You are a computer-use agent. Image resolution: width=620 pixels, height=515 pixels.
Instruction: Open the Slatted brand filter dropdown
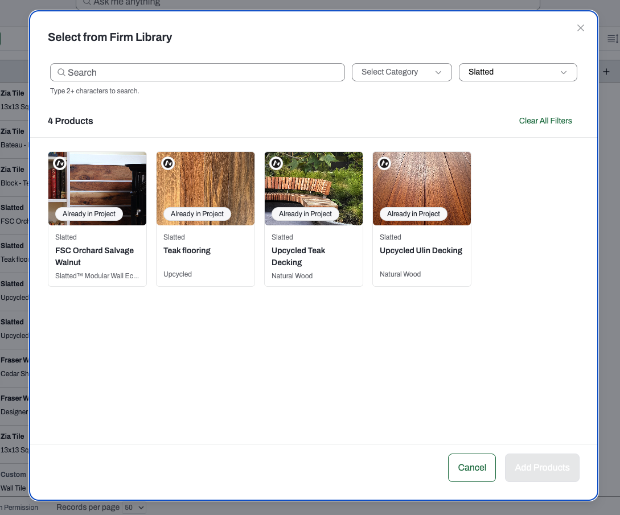point(518,72)
